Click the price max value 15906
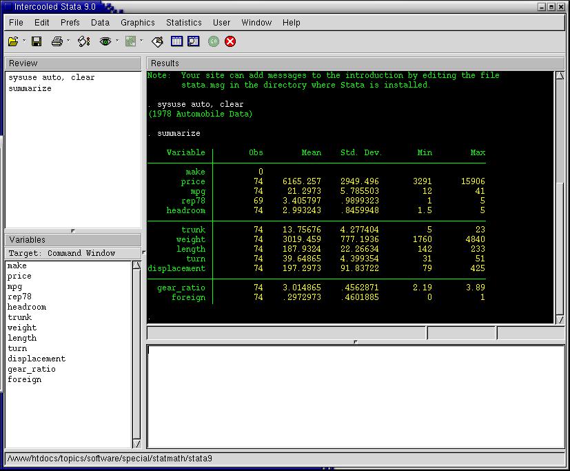 473,181
